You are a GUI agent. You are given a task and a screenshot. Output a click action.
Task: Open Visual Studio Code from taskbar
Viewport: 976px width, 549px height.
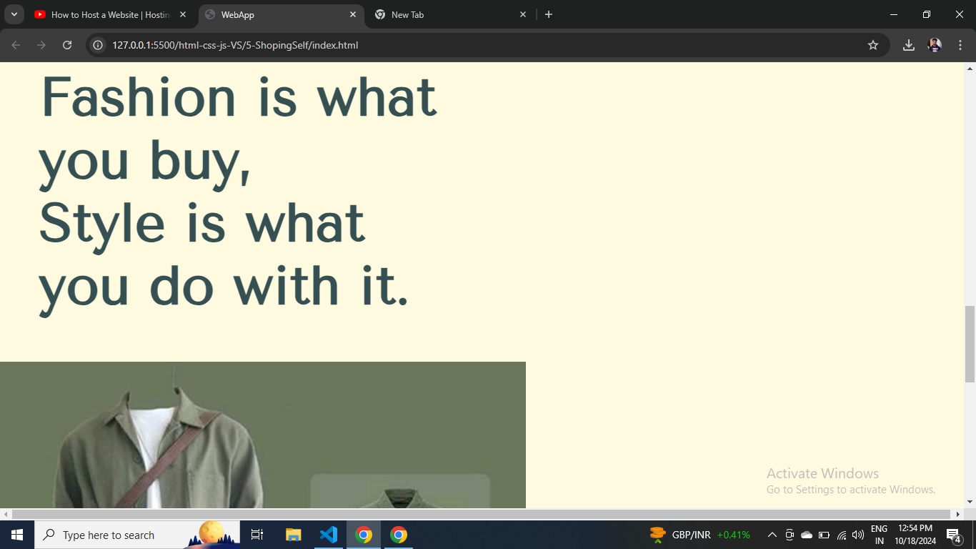329,535
